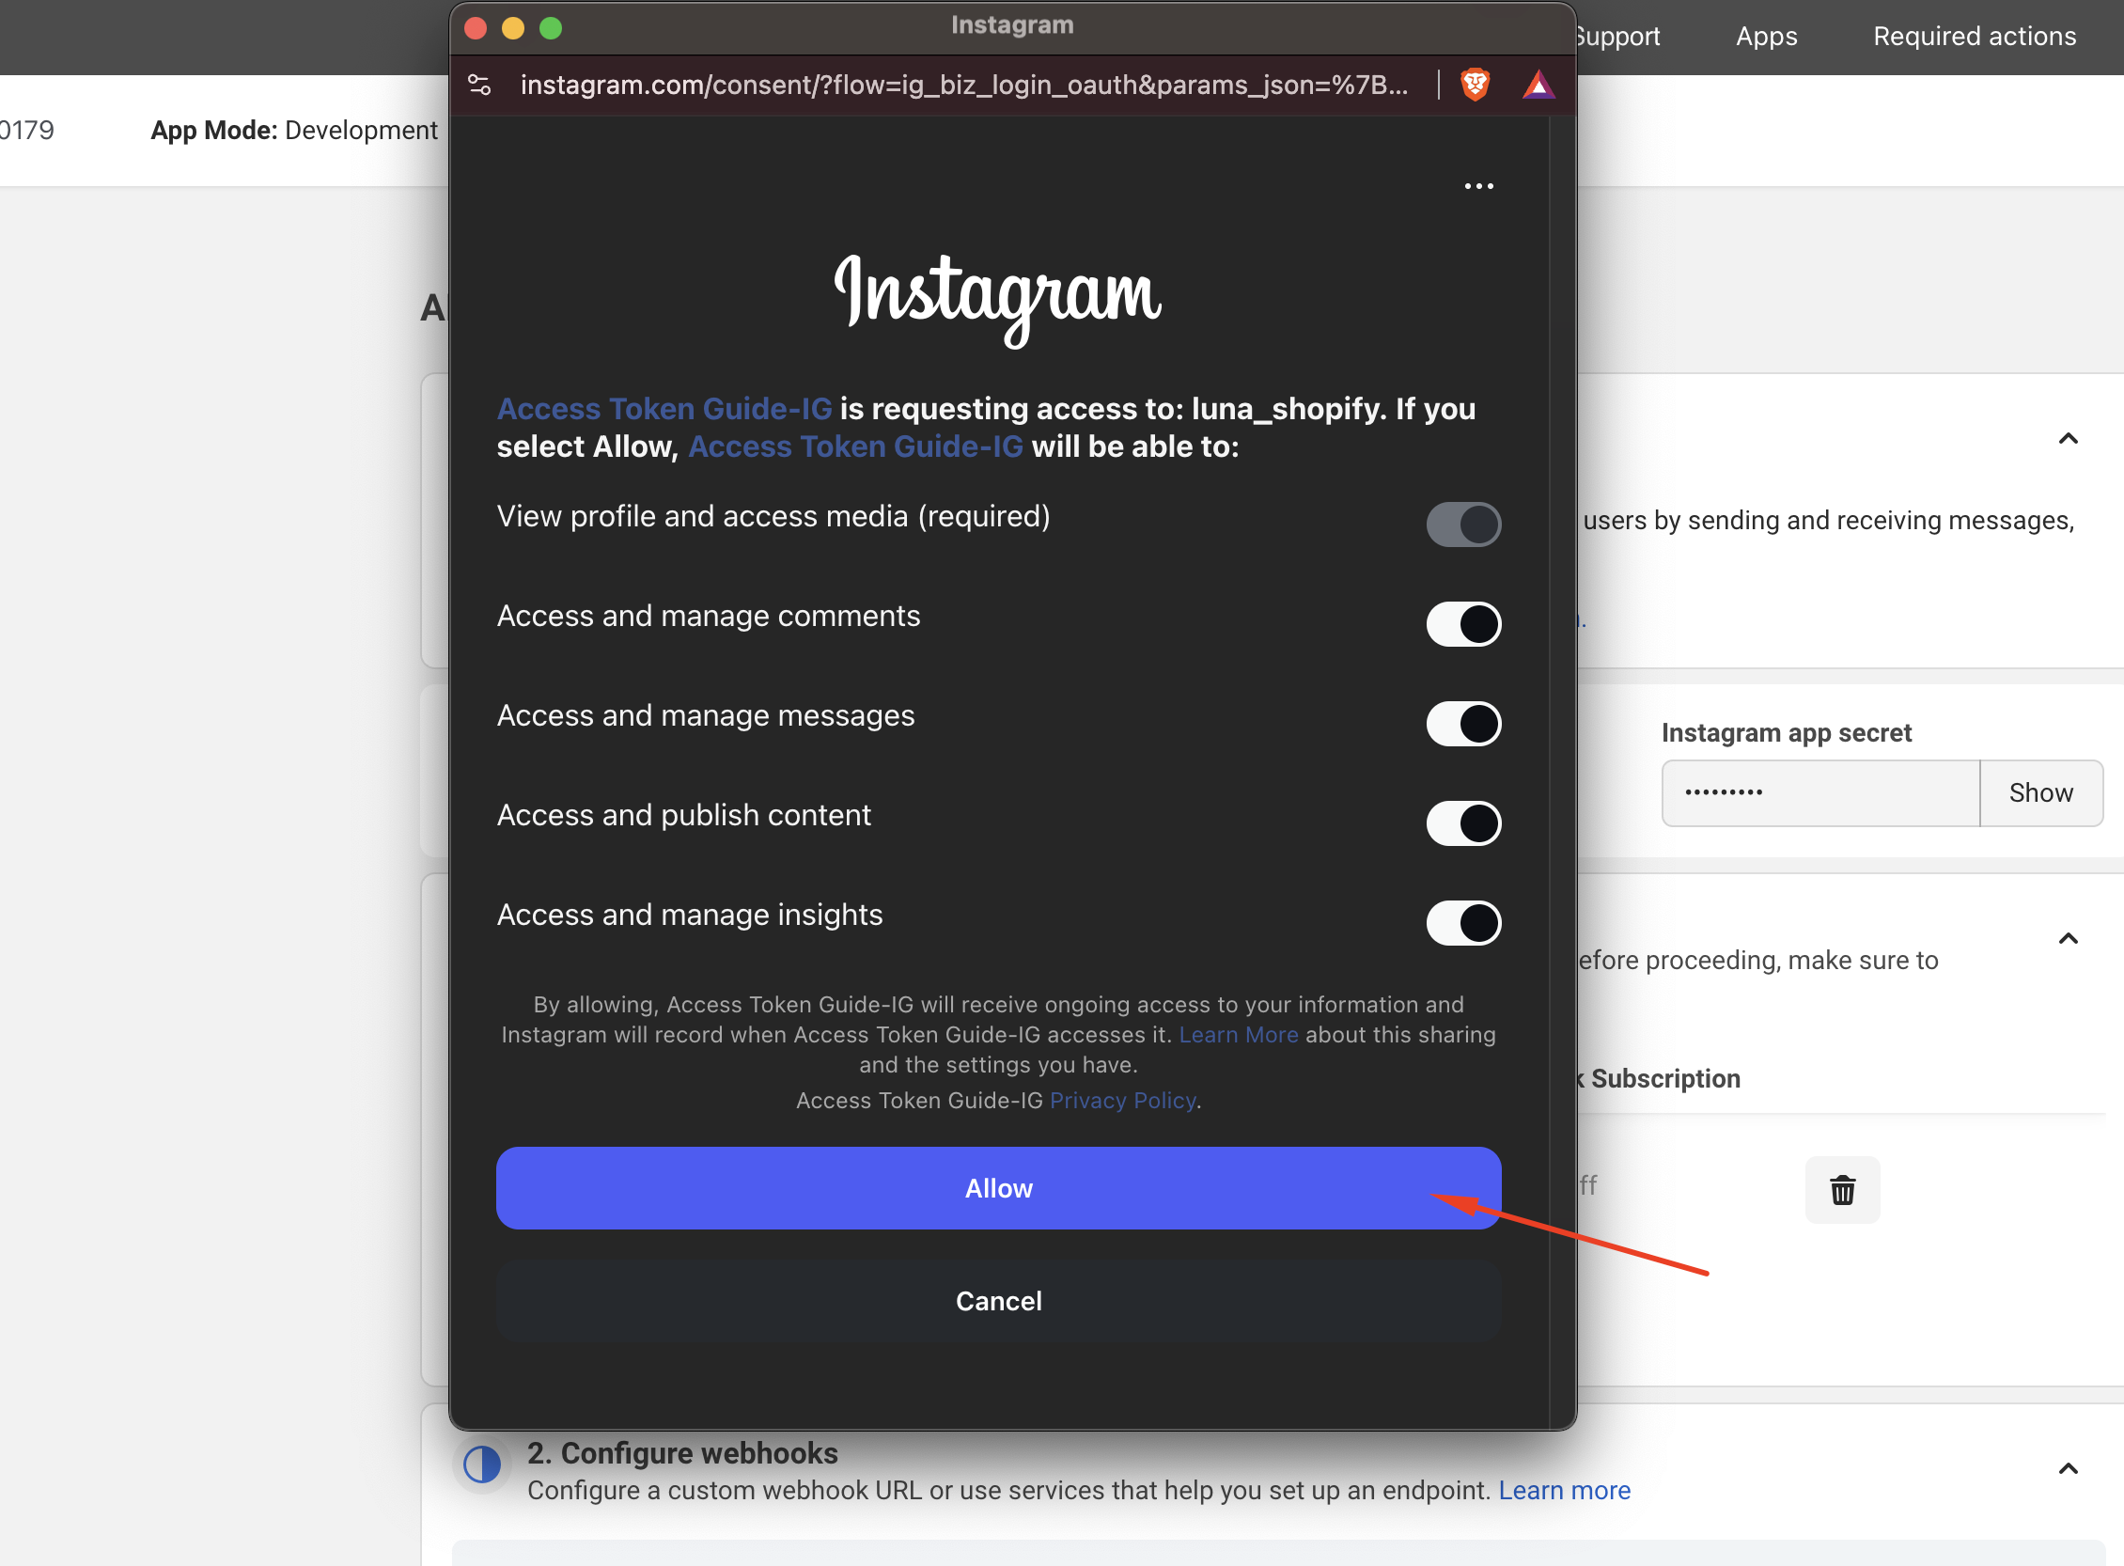
Task: Open site settings icon in address bar
Action: [x=479, y=86]
